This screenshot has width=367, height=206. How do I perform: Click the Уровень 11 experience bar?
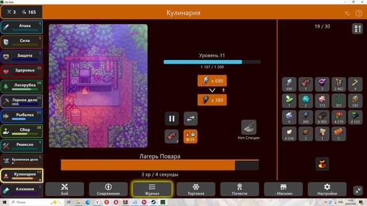coord(212,62)
